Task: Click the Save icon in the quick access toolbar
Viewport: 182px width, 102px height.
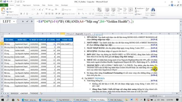Action: click(5, 1)
